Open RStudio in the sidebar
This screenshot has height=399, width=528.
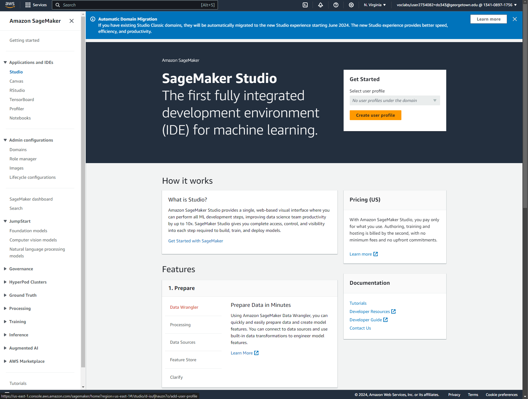point(17,90)
